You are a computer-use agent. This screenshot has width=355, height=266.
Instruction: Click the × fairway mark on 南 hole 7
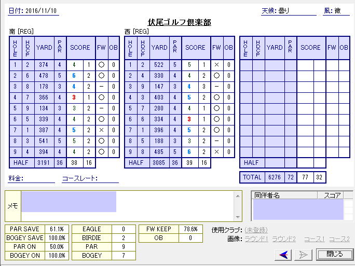(x=101, y=130)
